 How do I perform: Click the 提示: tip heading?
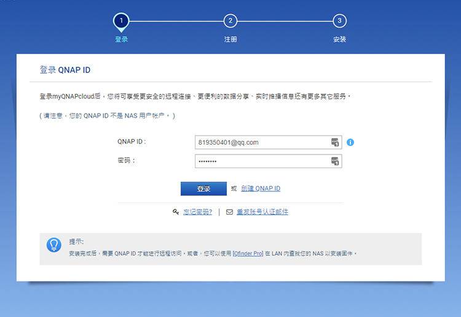pyautogui.click(x=76, y=242)
